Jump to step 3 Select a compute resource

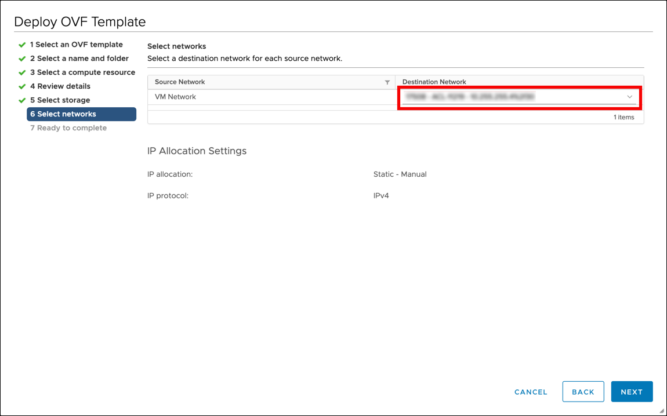pyautogui.click(x=82, y=72)
